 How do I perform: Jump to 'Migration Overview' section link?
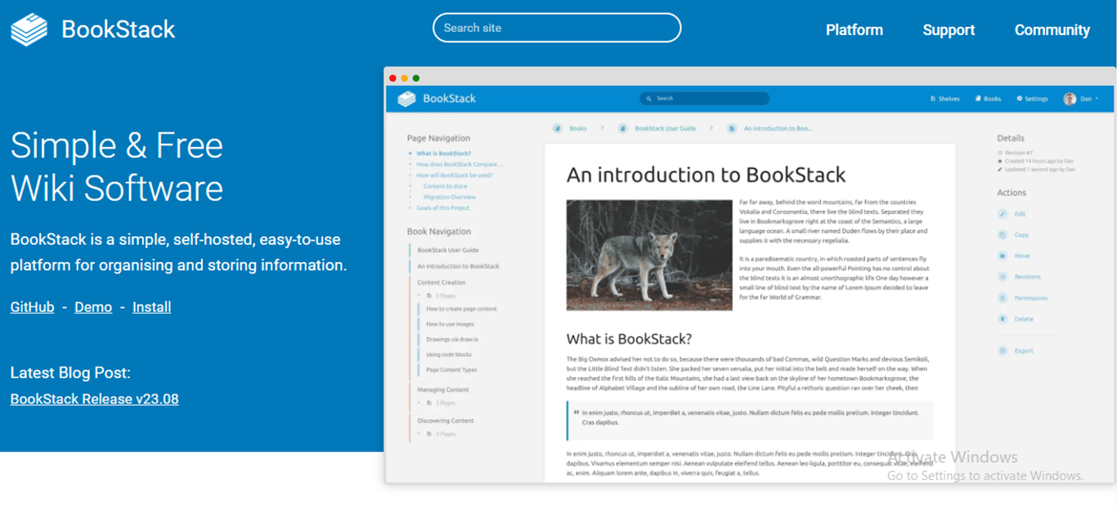point(449,197)
